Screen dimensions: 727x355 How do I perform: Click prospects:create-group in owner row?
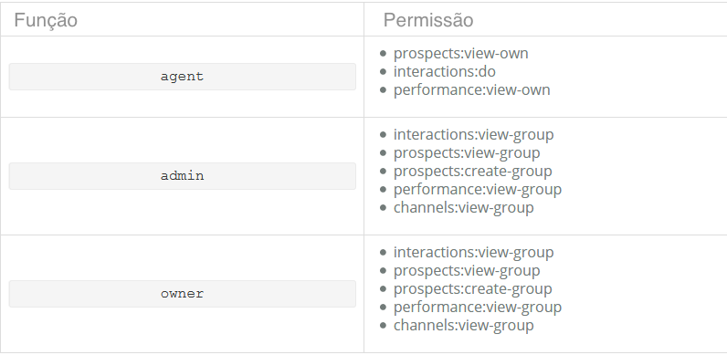472,288
